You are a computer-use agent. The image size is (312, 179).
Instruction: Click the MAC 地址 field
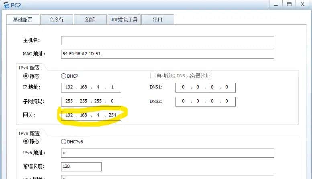167,54
